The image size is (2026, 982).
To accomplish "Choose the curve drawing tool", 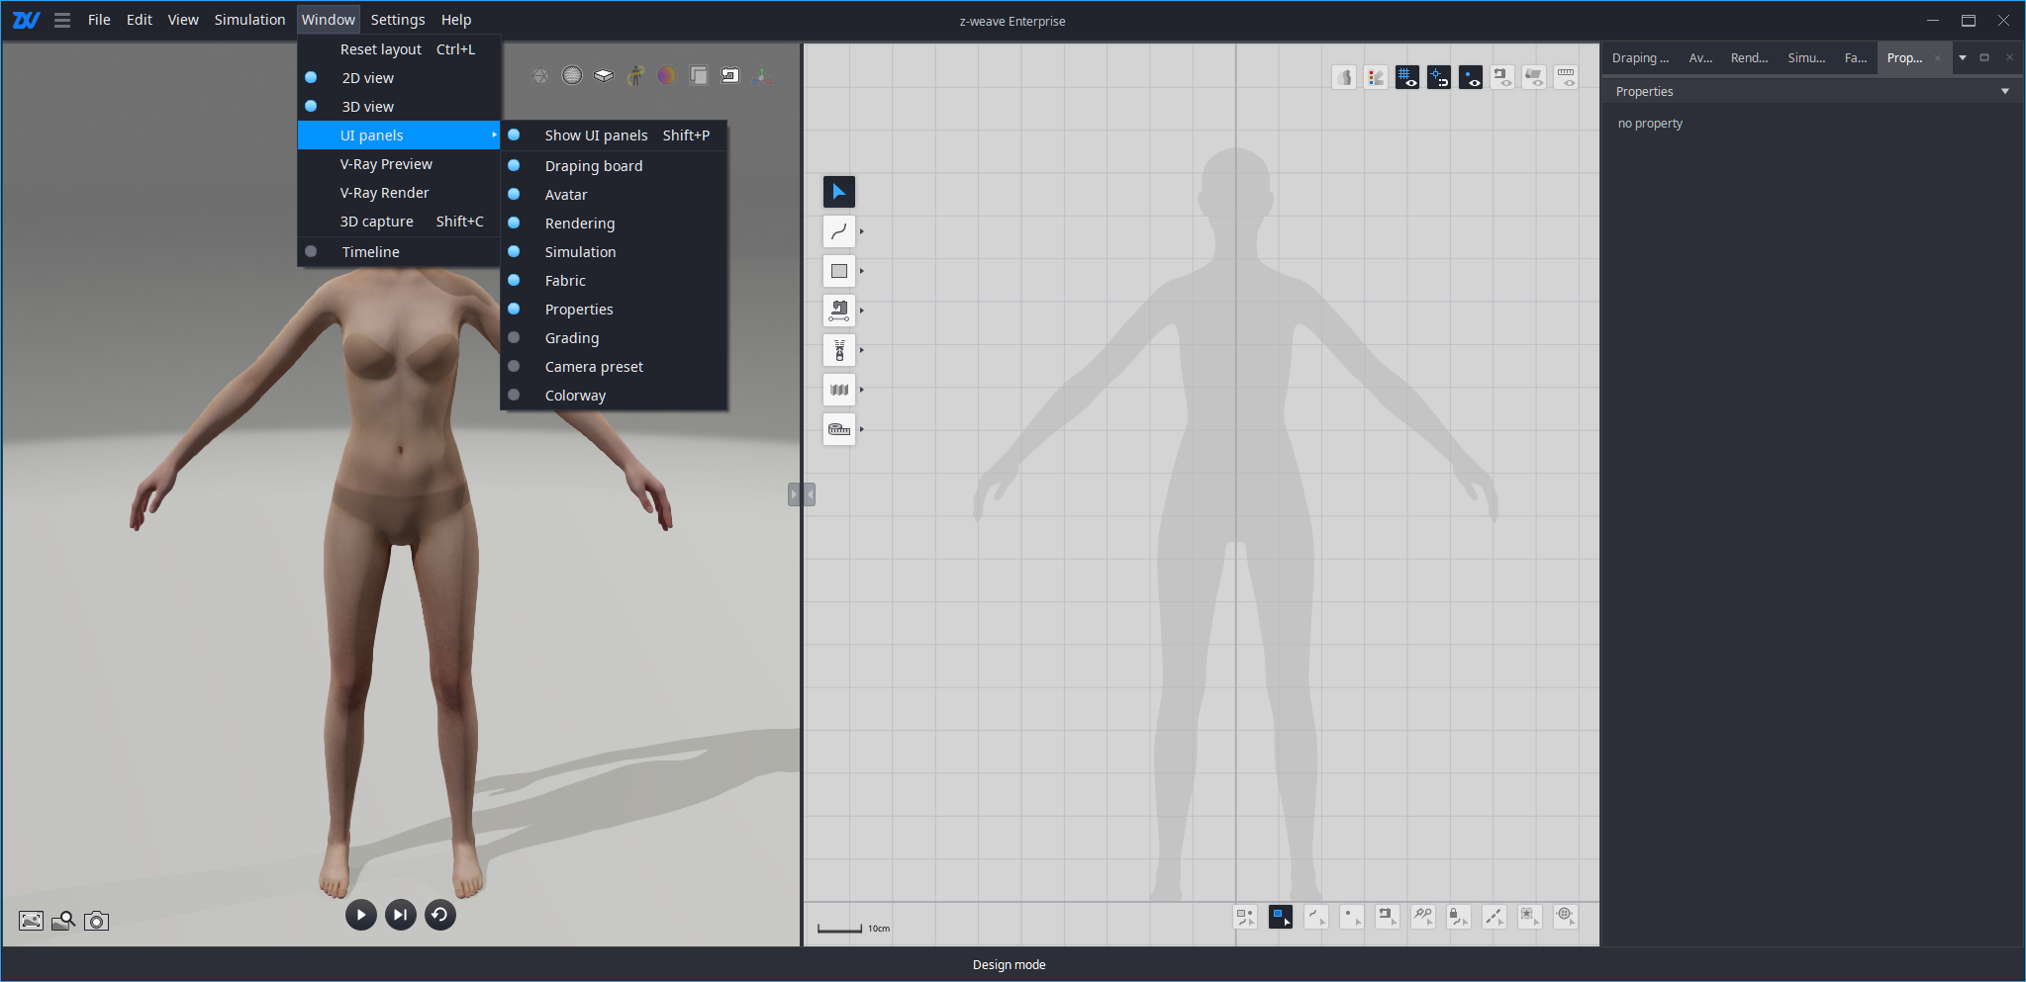I will click(x=838, y=231).
